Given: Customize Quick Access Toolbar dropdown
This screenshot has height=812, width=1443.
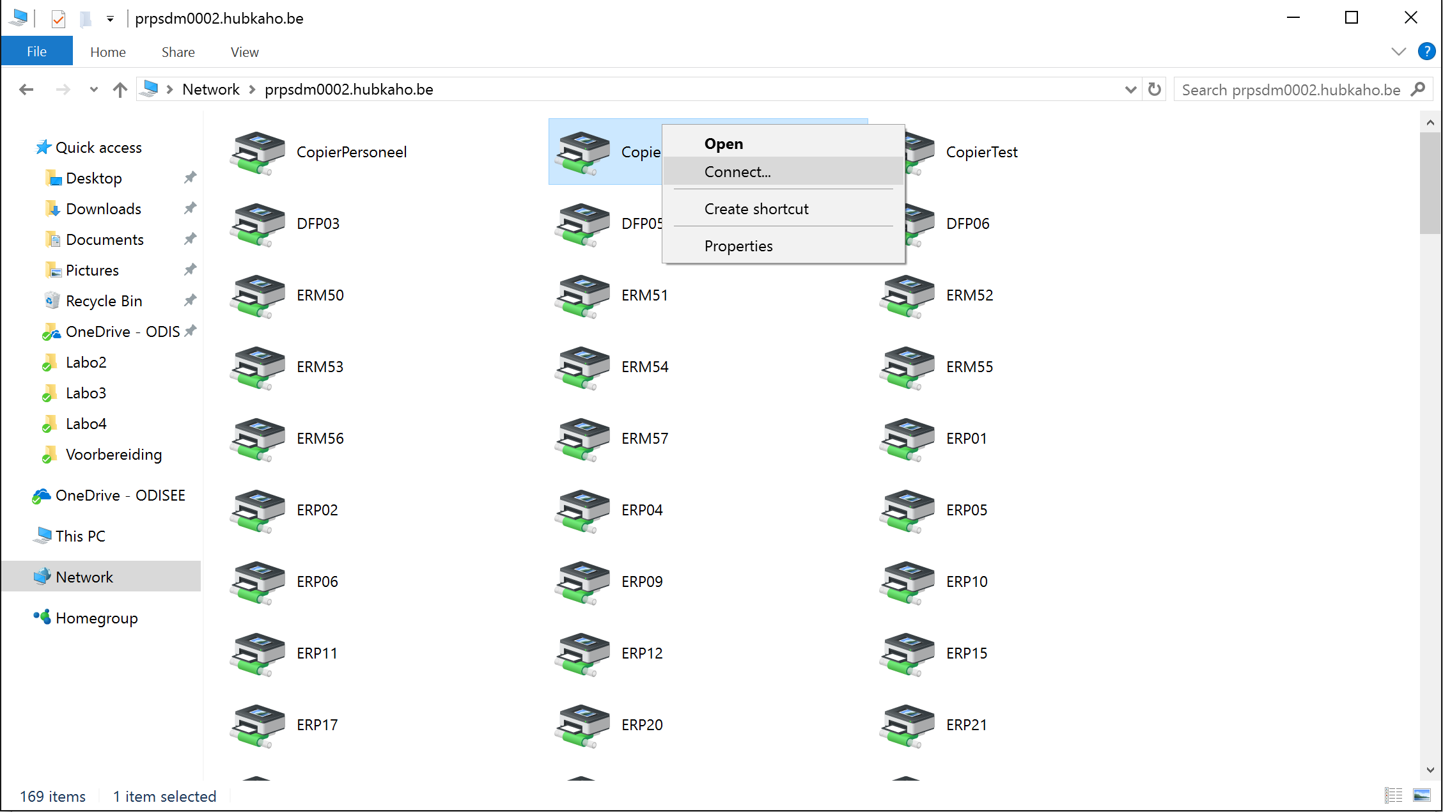Looking at the screenshot, I should click(110, 19).
